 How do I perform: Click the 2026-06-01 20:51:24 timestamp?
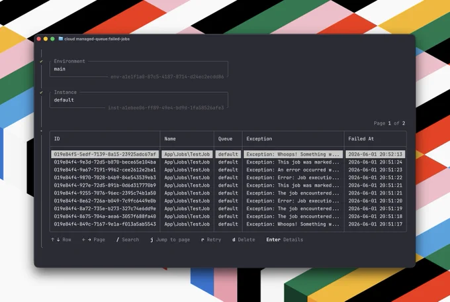tap(375, 162)
